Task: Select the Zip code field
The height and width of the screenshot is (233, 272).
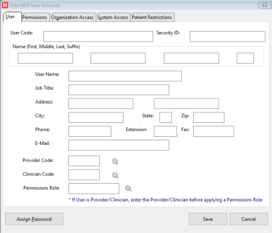Action: coord(209,118)
